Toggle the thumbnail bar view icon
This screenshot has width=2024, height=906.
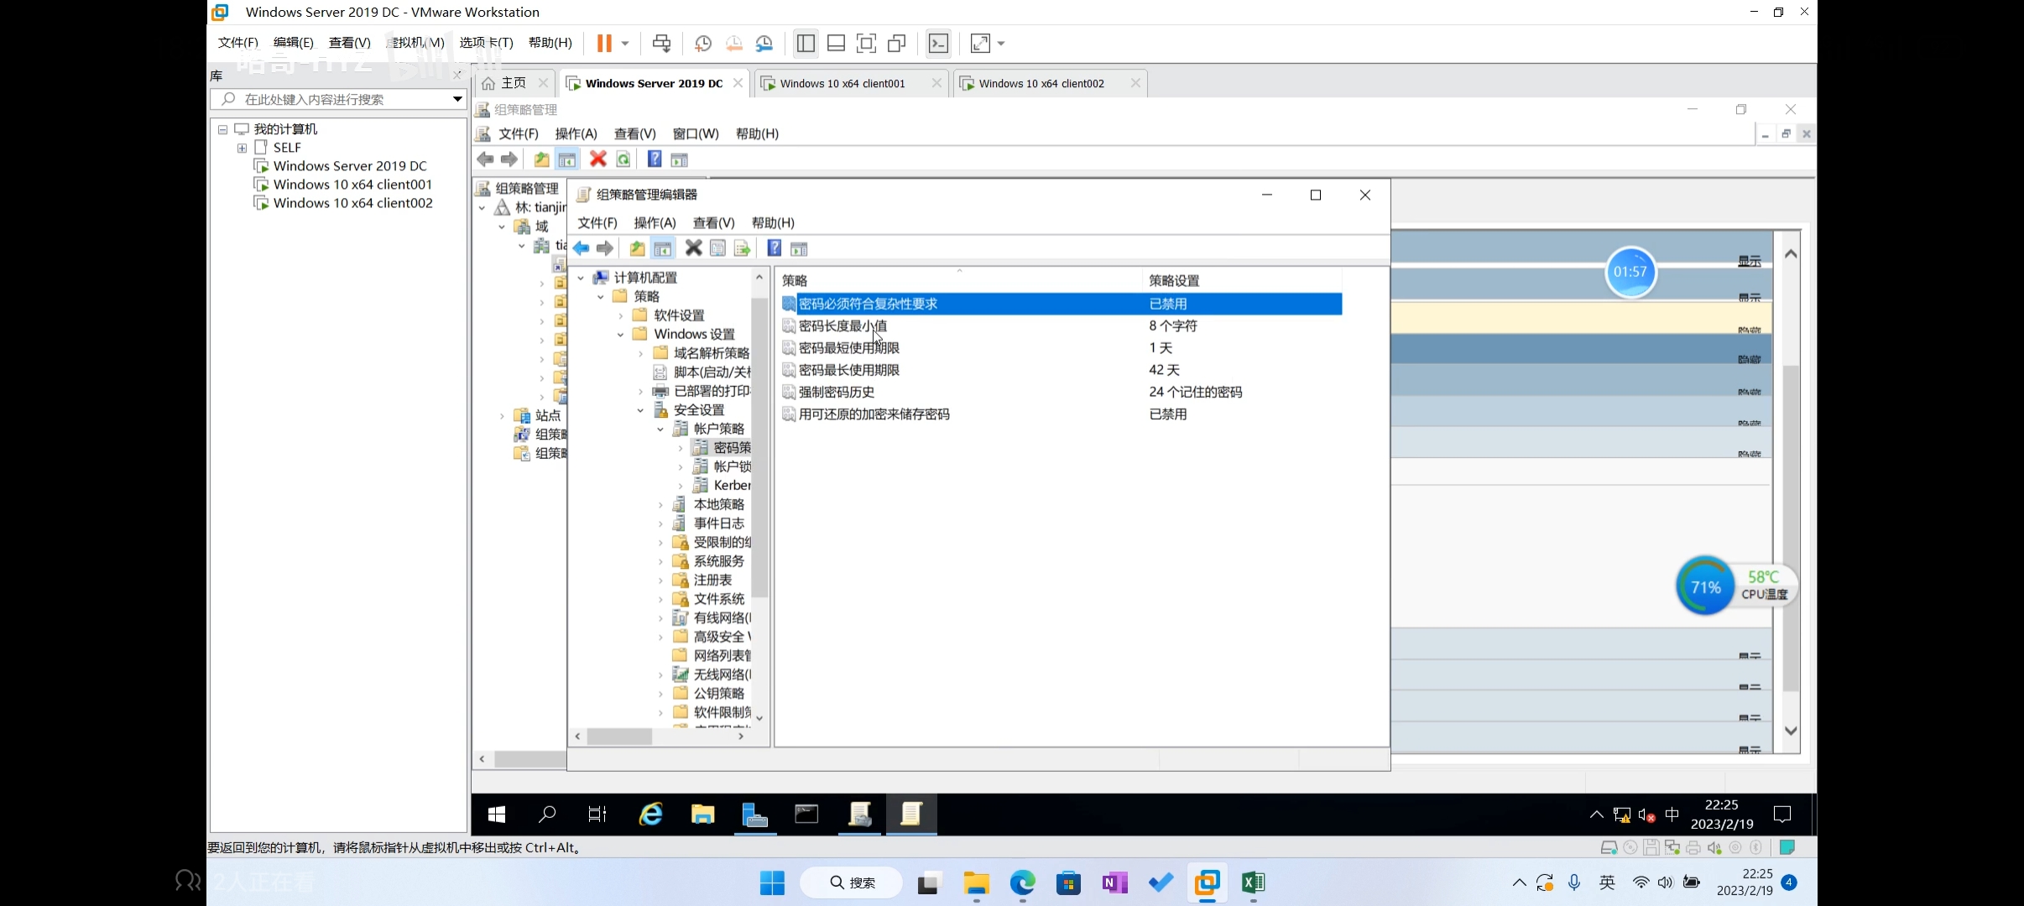[836, 43]
